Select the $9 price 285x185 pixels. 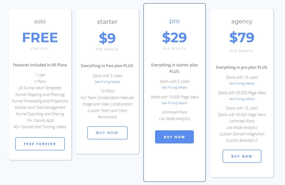click(x=107, y=38)
